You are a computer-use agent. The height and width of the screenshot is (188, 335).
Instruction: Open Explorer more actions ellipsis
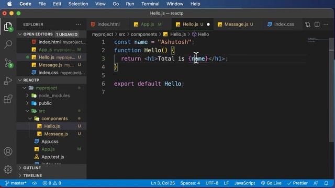[x=79, y=25]
